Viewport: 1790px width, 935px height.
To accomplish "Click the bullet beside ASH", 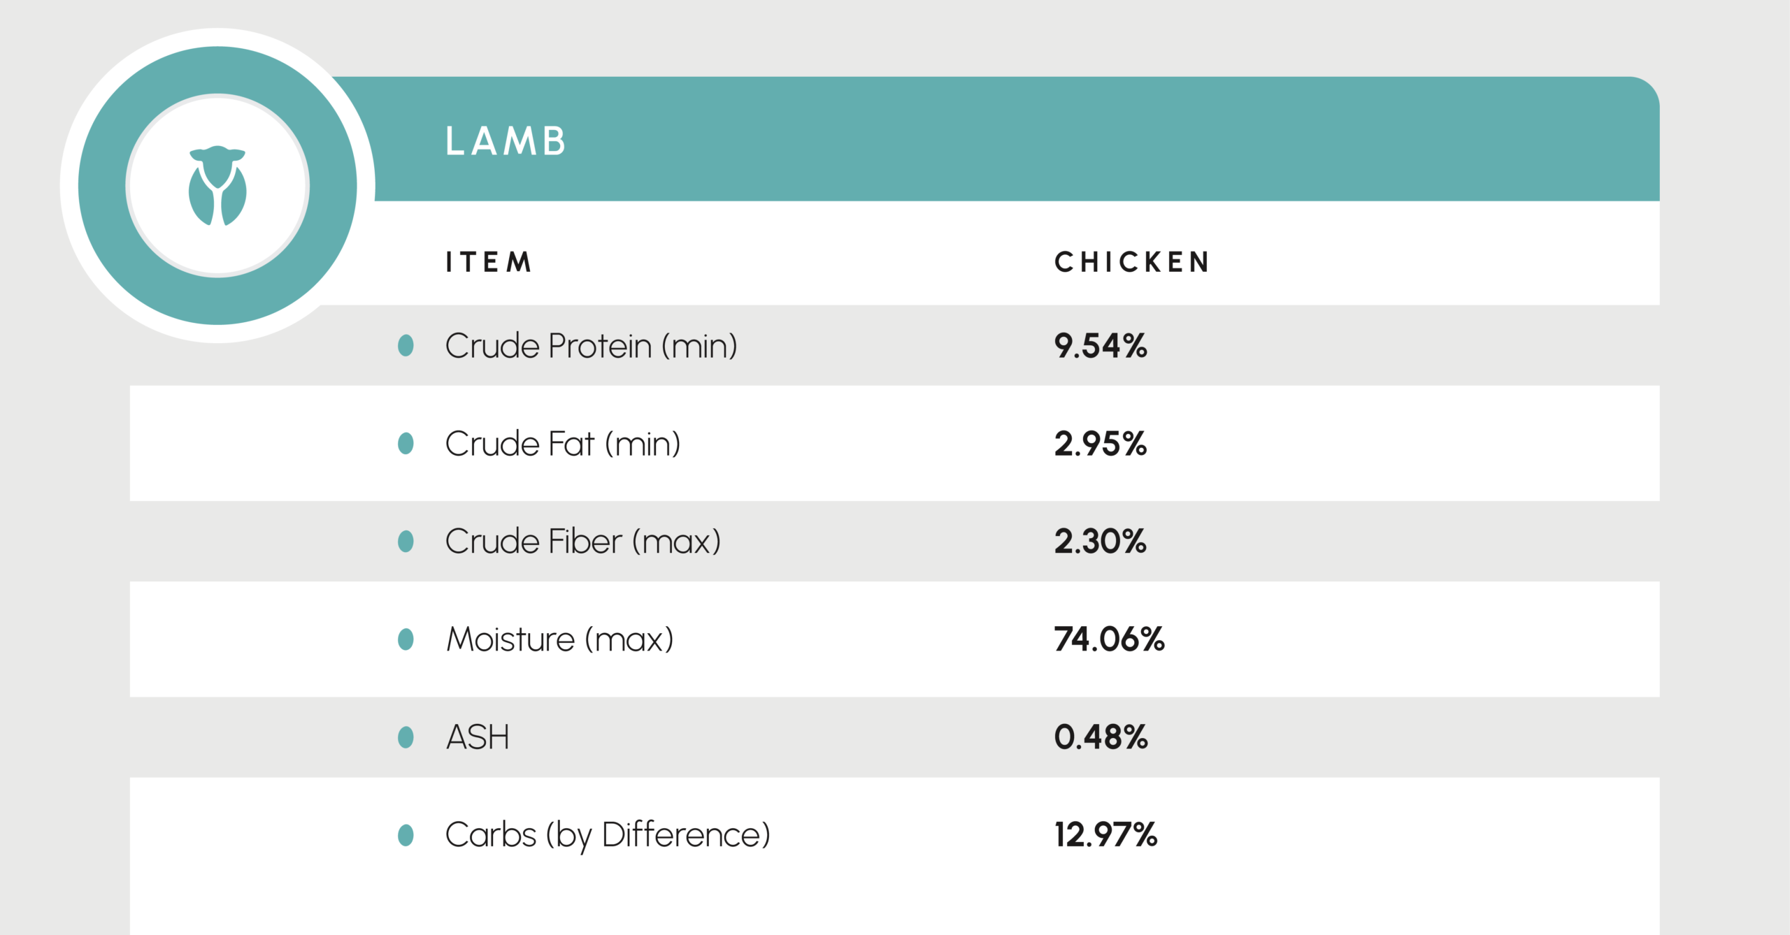I will pyautogui.click(x=406, y=737).
